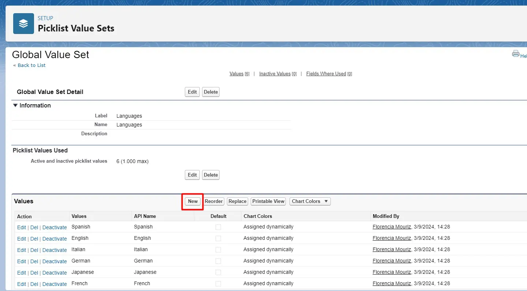Toggle the Default checkbox for Italian

coord(218,250)
